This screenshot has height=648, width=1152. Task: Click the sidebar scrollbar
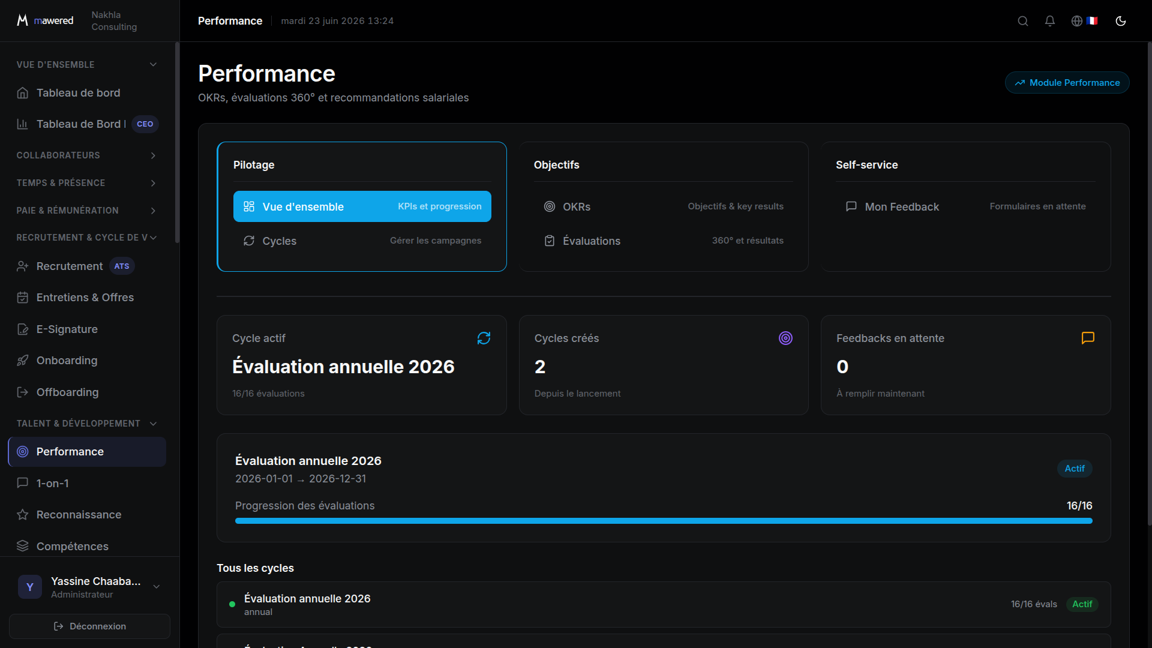pyautogui.click(x=177, y=143)
